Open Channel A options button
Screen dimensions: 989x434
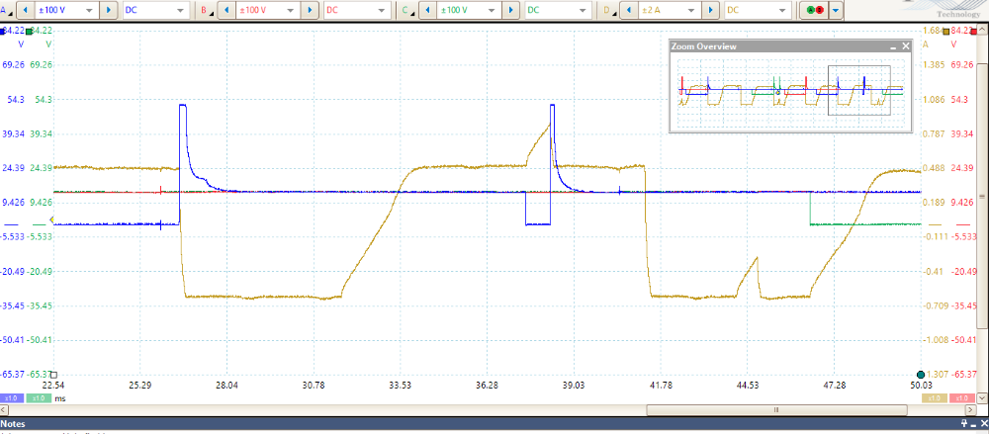coord(7,10)
